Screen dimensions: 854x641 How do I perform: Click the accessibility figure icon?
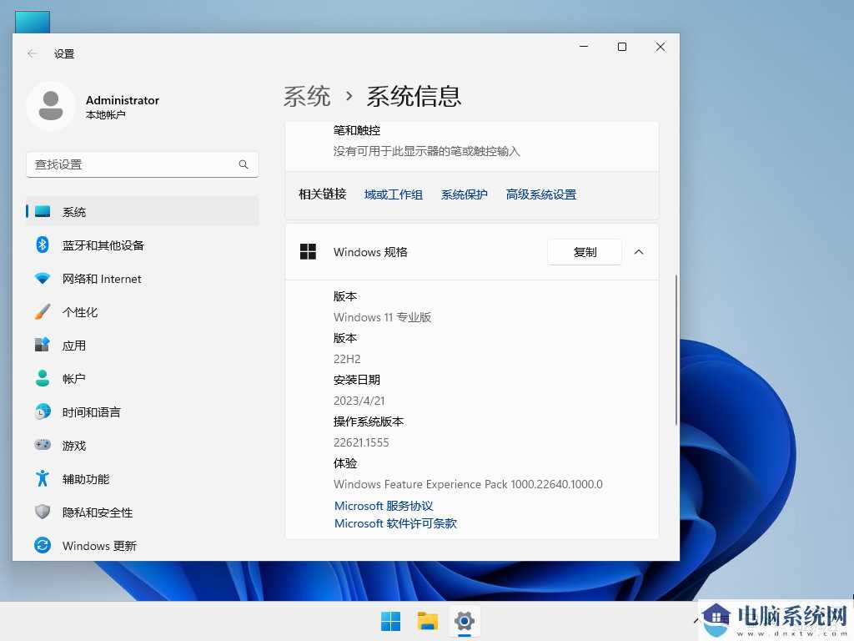tap(43, 478)
